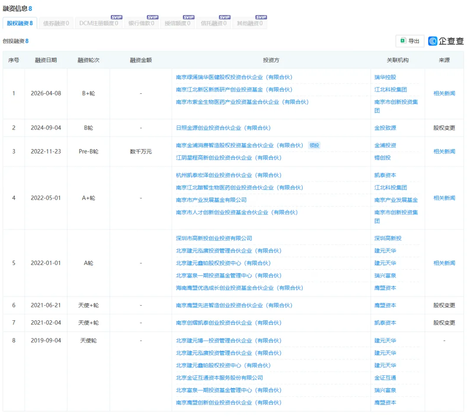Click the 融资轮次 column header
This screenshot has width=467, height=418.
pos(89,60)
